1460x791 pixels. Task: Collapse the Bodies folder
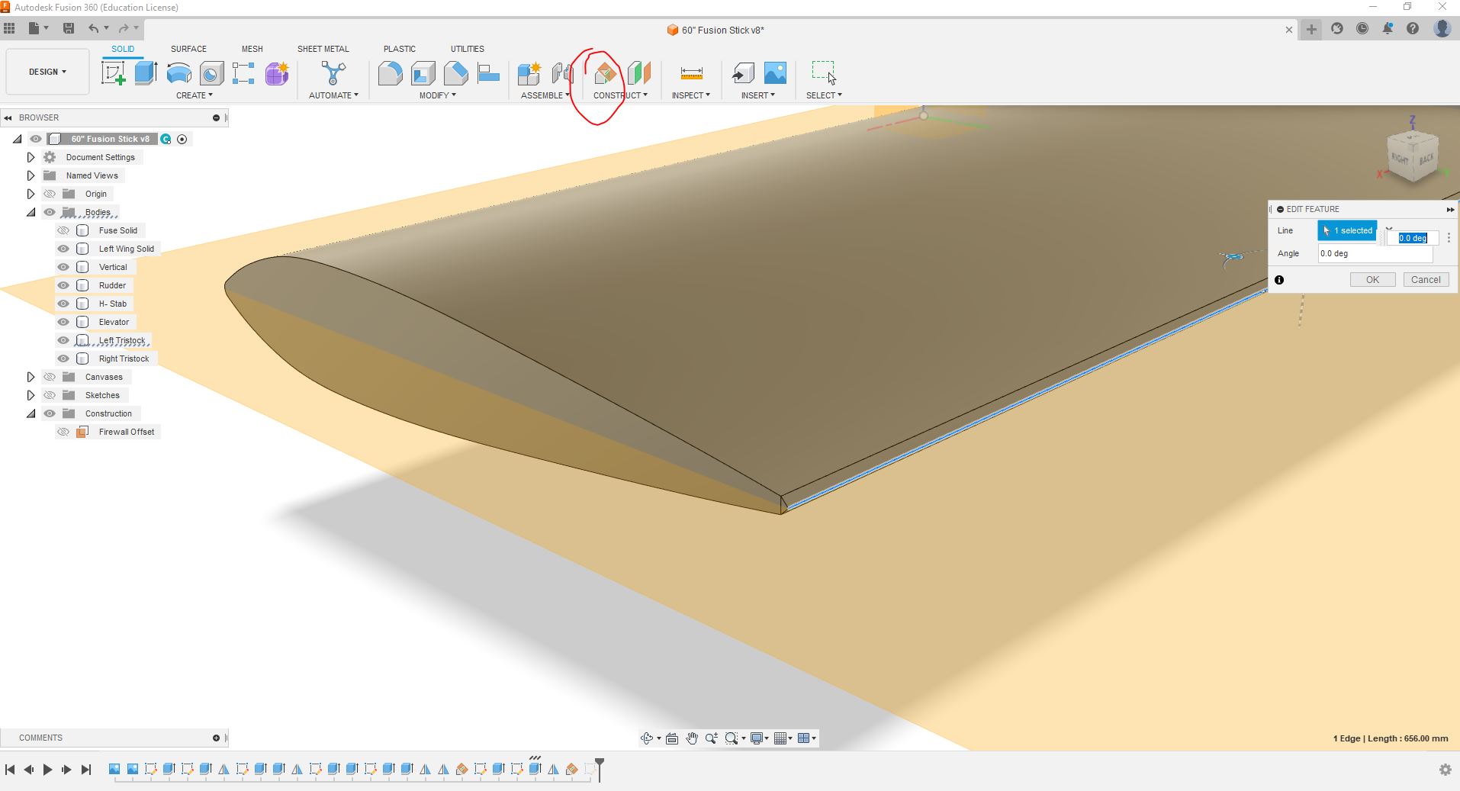[x=31, y=212]
